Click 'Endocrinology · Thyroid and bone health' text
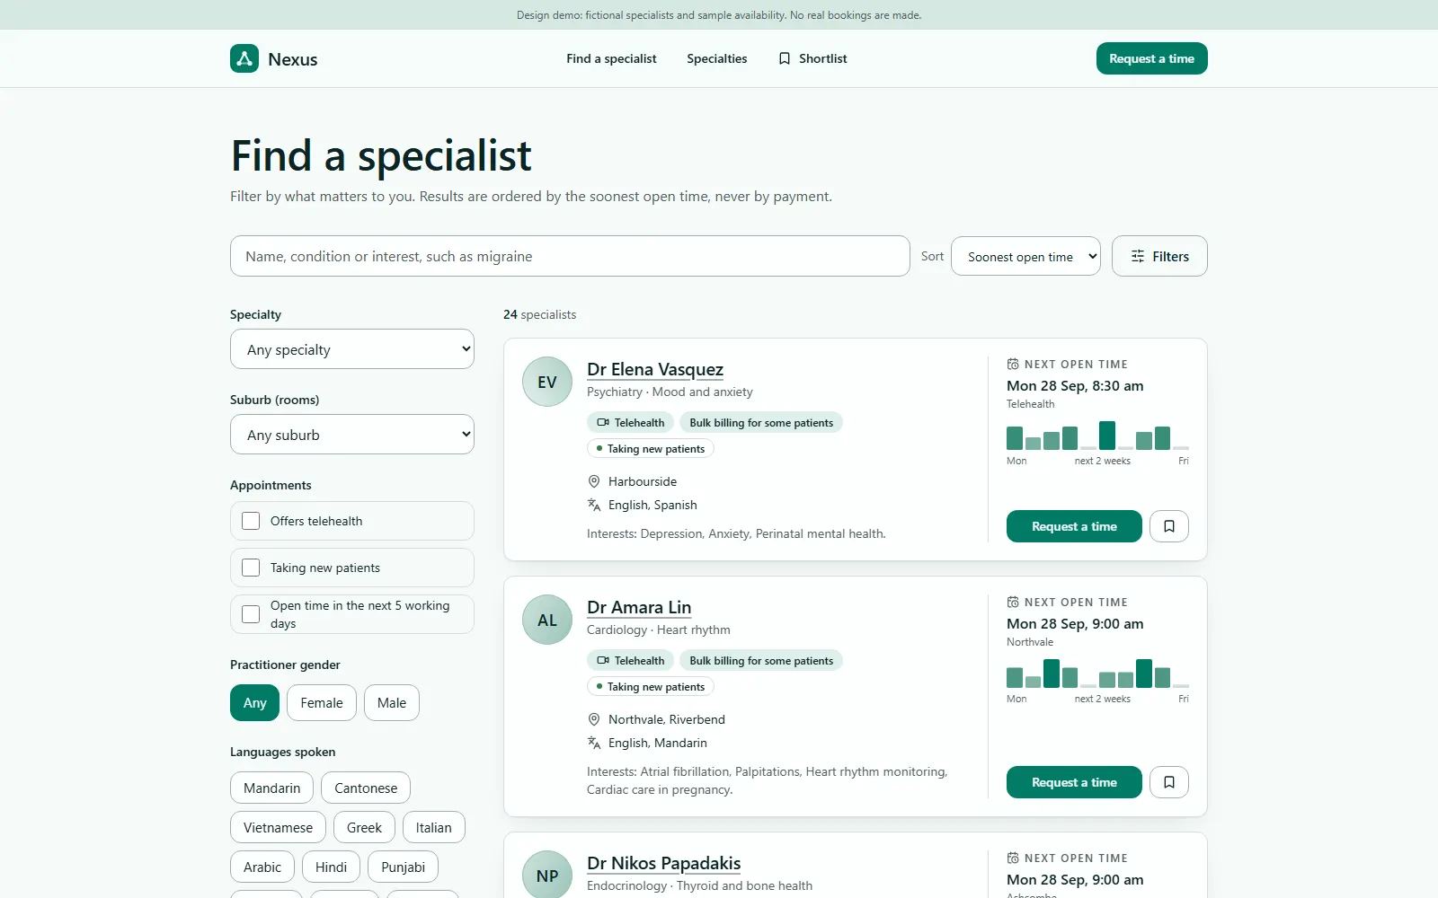This screenshot has height=898, width=1438. click(699, 885)
